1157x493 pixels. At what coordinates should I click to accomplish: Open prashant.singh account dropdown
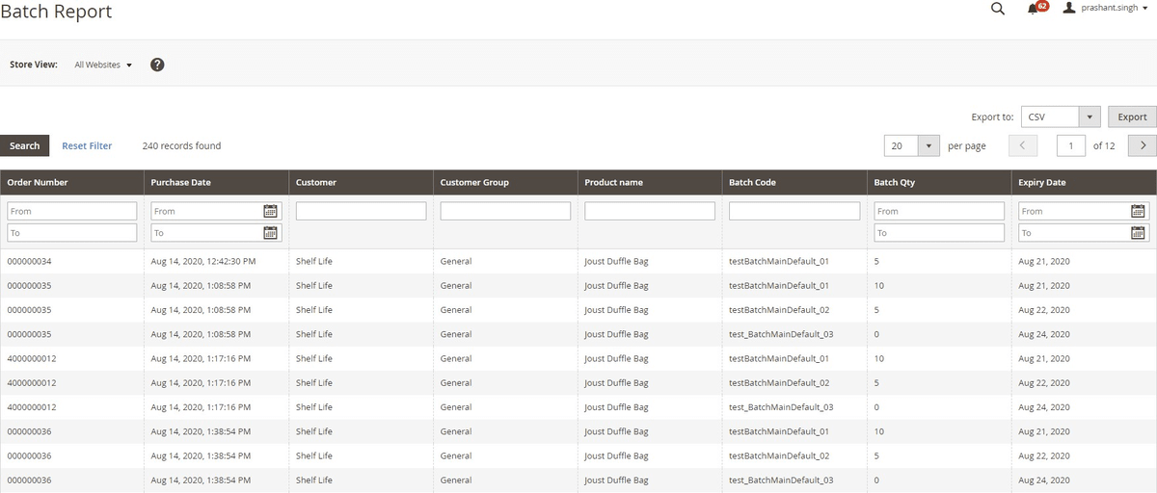1115,8
